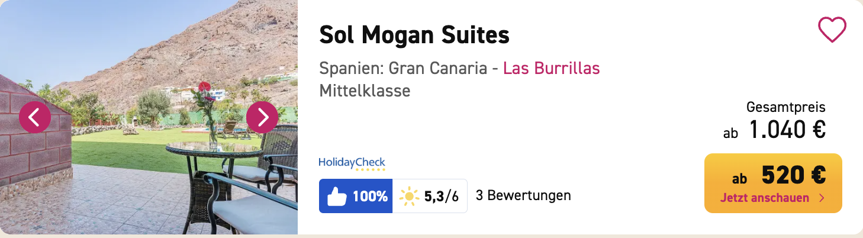Click the sun rating icon
Screen dimensions: 863x238
[409, 196]
